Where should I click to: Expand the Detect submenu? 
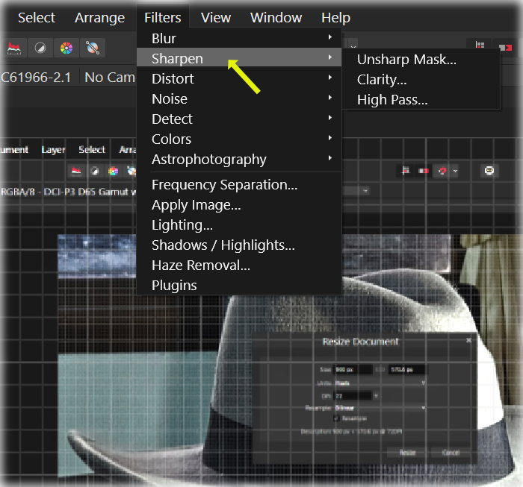239,119
